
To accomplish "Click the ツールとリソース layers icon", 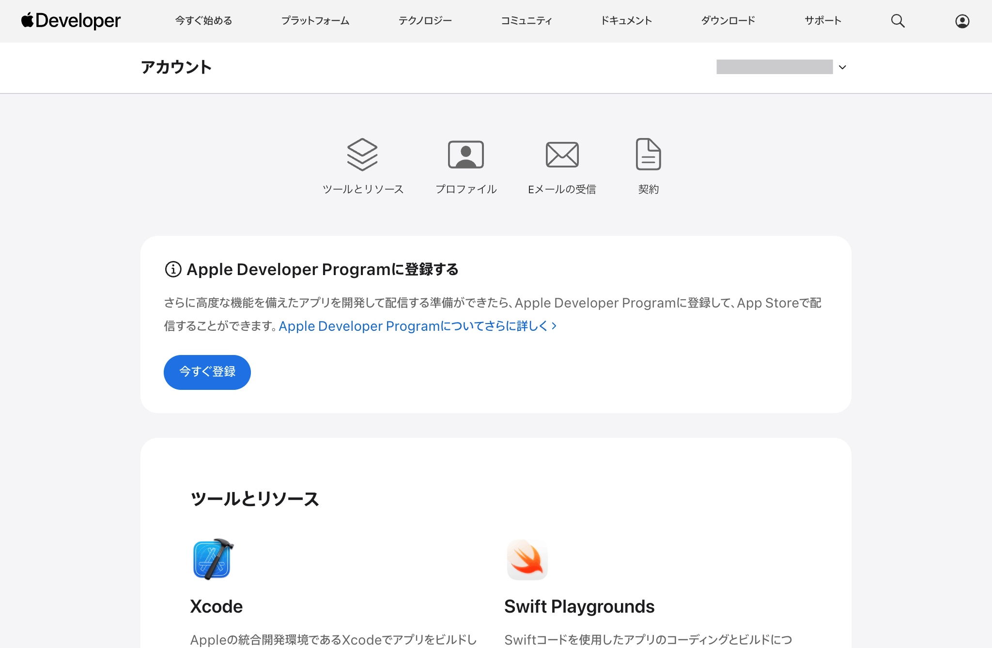I will pos(362,154).
